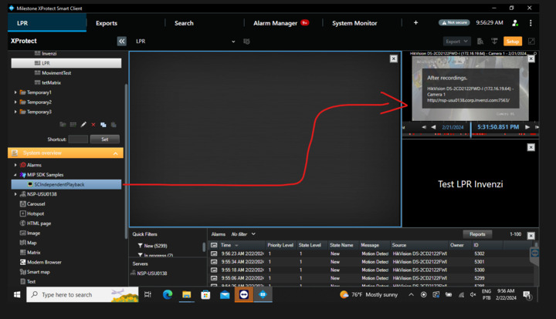
Task: Switch to the Search tab
Action: 184,23
